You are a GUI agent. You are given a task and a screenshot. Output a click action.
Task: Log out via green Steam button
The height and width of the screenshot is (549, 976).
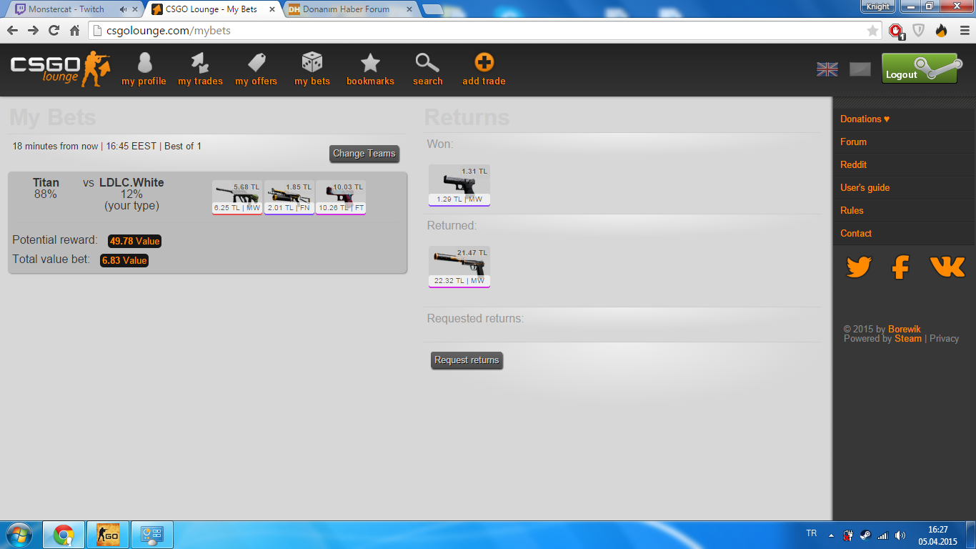(x=920, y=69)
